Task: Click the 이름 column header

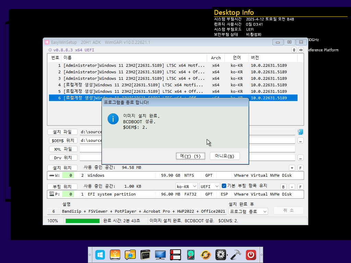Action: [x=134, y=58]
